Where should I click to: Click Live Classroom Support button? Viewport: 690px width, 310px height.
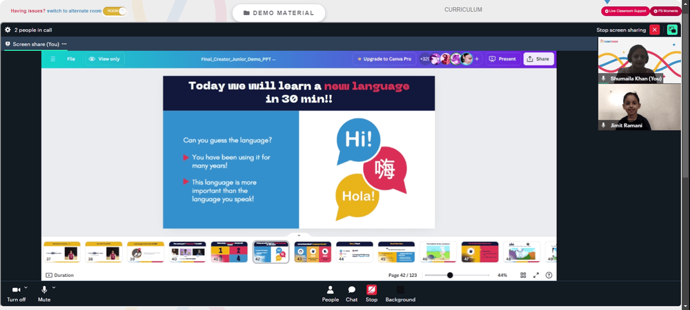625,11
